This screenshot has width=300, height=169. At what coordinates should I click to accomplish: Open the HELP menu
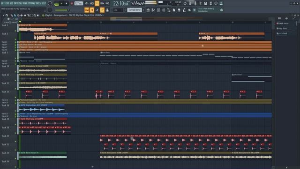pos(44,3)
